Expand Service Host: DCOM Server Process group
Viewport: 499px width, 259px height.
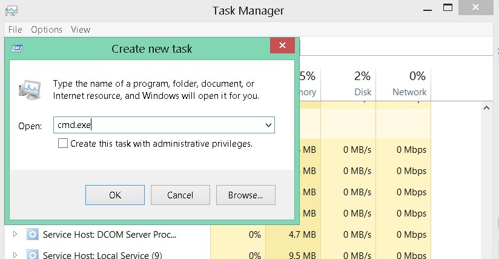(15, 235)
